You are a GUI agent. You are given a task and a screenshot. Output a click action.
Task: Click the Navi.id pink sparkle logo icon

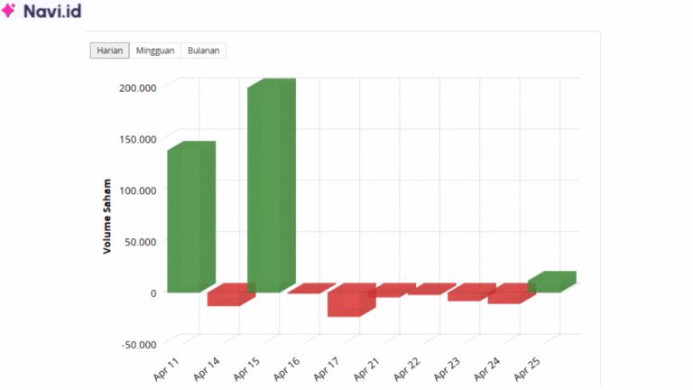pyautogui.click(x=10, y=12)
